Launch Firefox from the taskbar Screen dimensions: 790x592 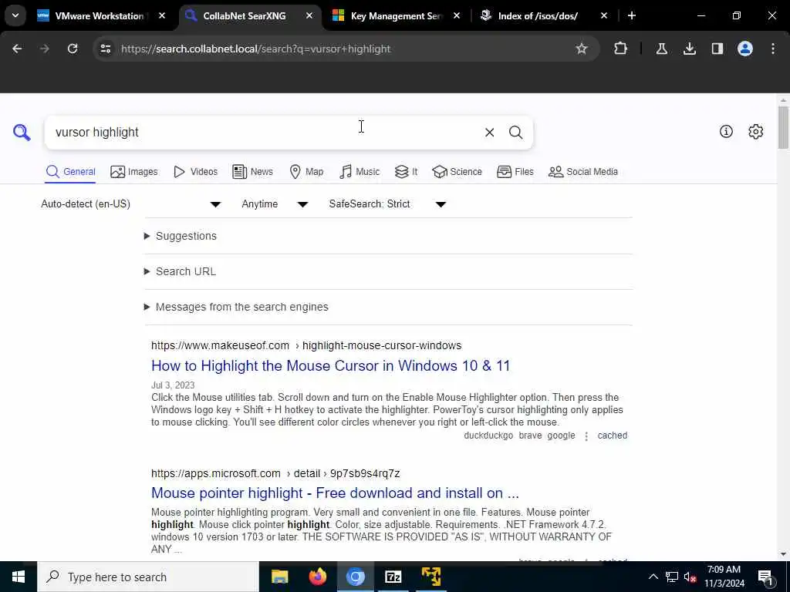click(317, 577)
